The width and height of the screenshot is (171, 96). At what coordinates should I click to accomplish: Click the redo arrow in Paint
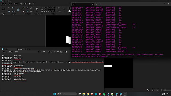point(33,4)
